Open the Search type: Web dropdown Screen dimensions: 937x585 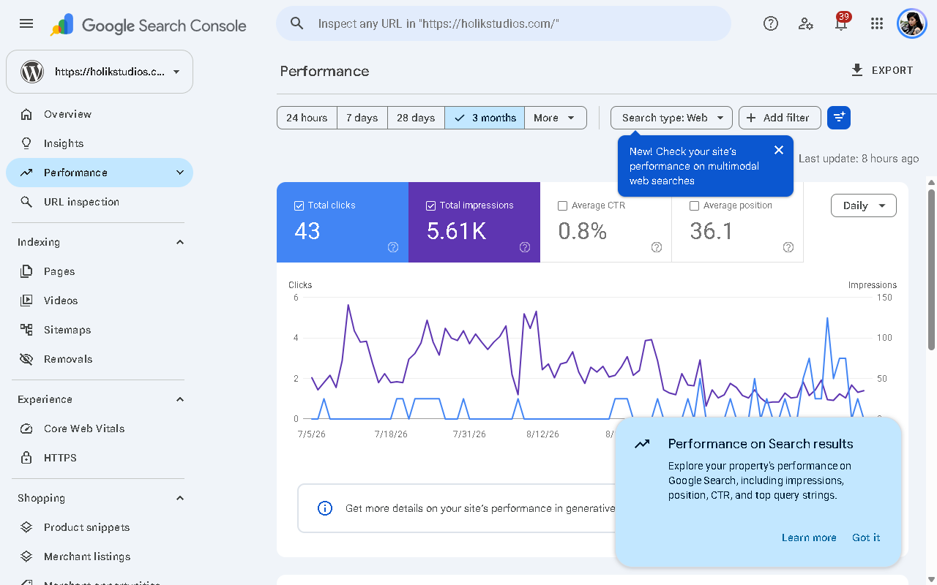pyautogui.click(x=672, y=118)
